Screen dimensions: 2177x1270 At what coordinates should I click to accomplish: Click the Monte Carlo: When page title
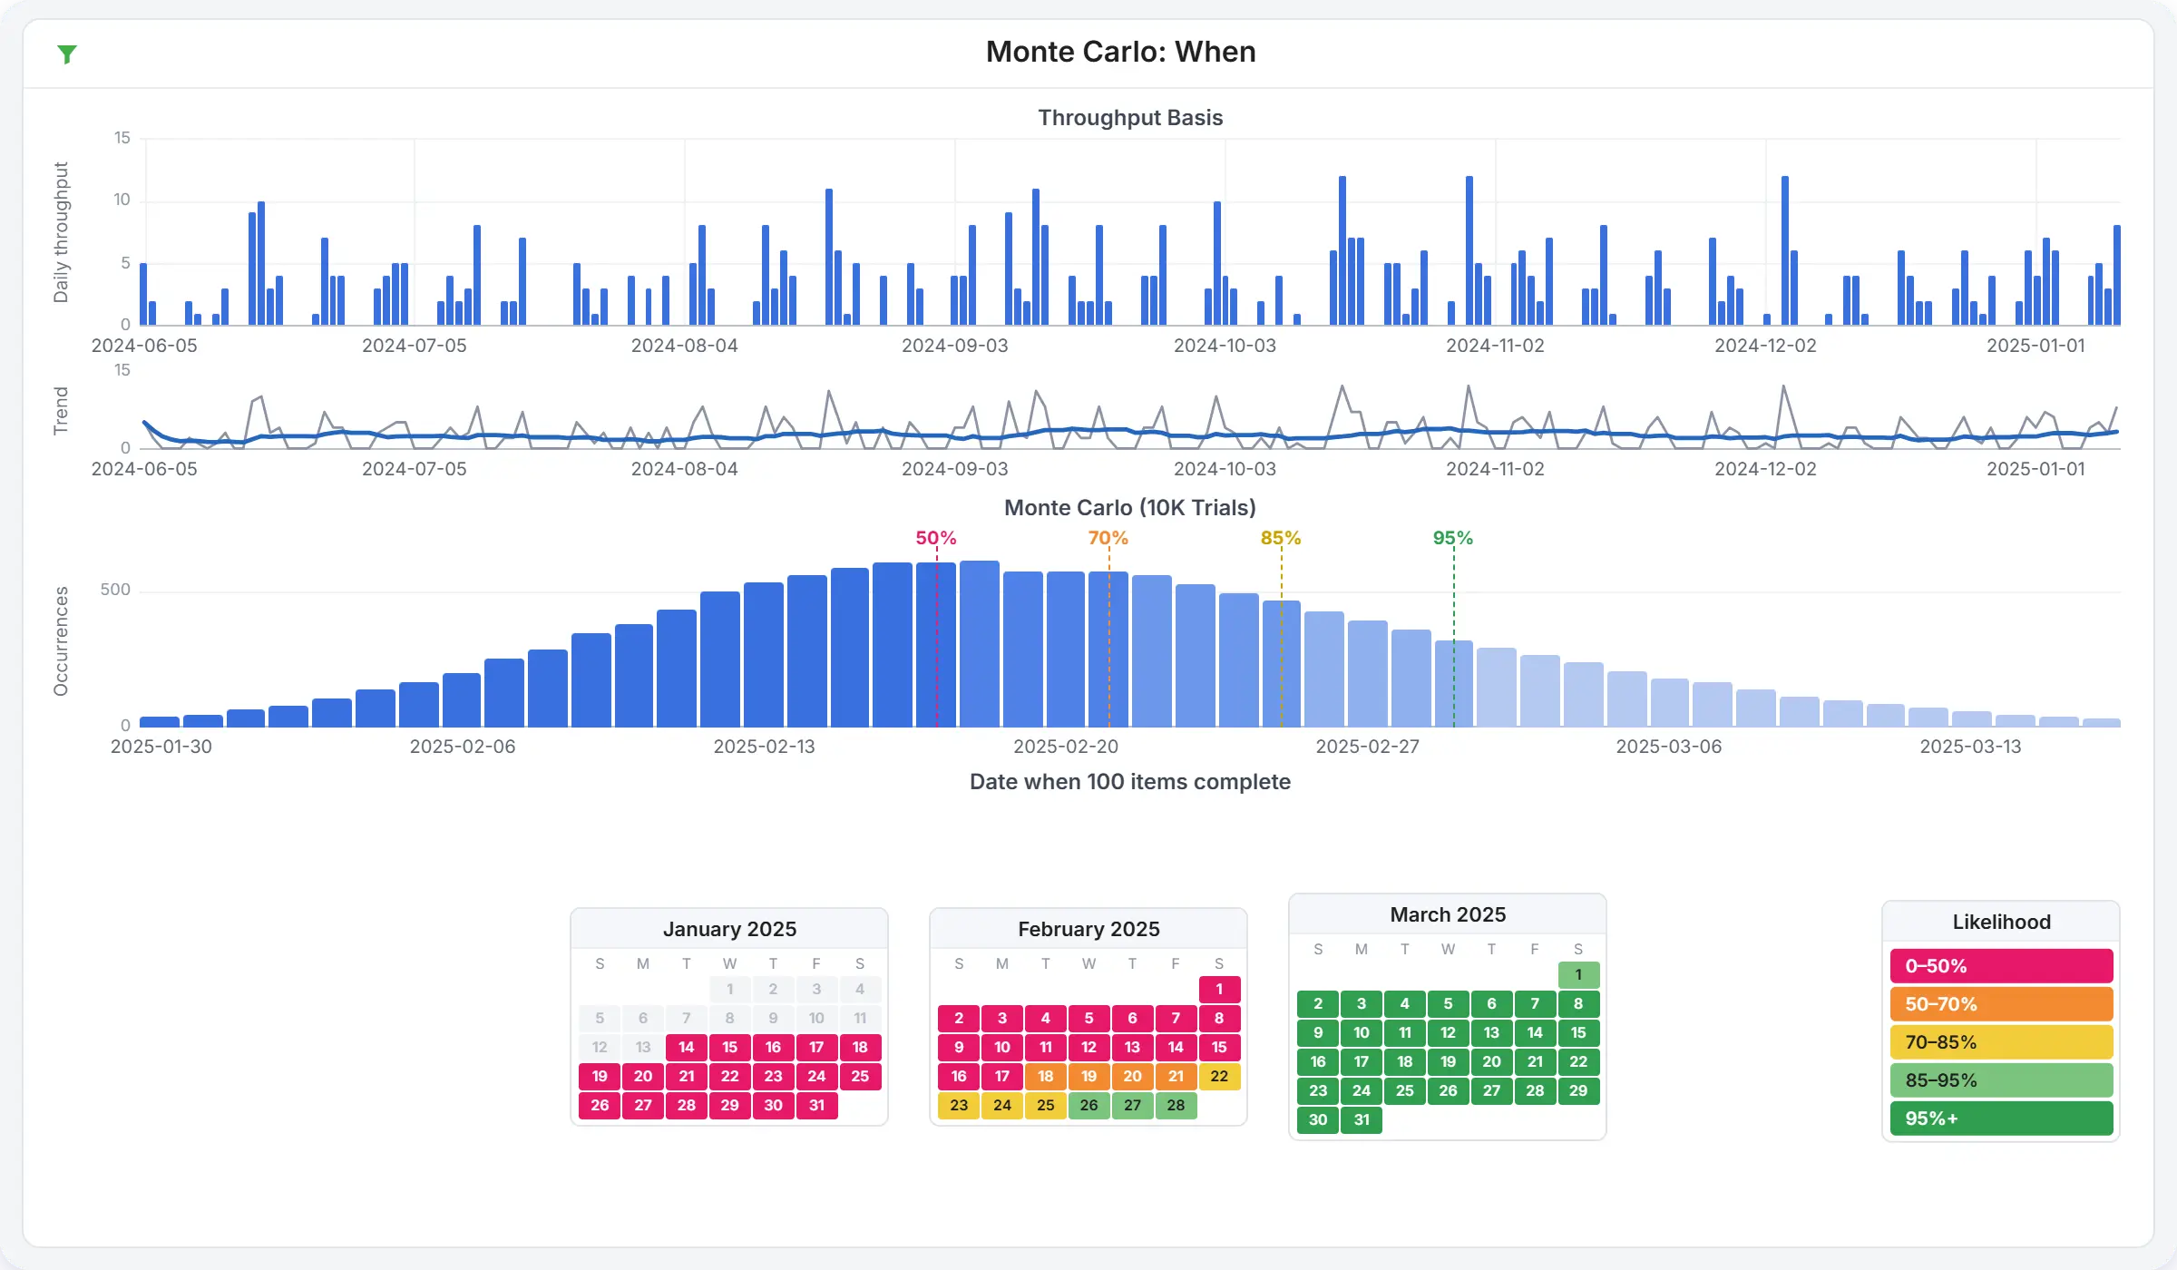[1120, 52]
